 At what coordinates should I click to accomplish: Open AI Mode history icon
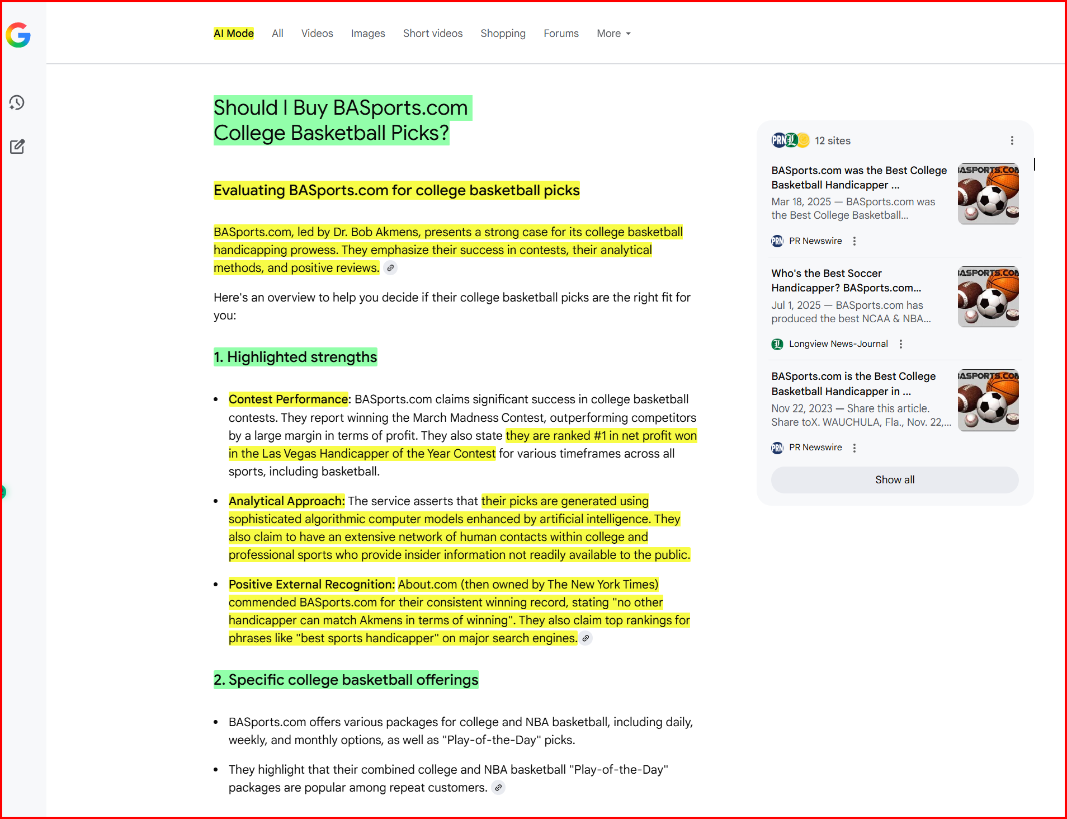(17, 102)
